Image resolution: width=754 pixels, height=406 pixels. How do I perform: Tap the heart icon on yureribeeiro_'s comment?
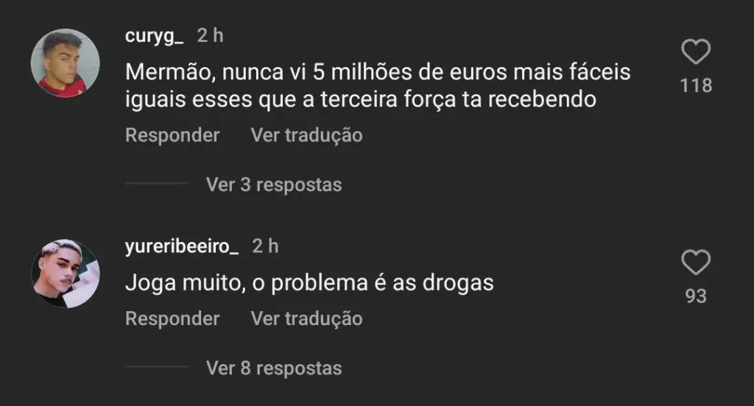point(696,263)
